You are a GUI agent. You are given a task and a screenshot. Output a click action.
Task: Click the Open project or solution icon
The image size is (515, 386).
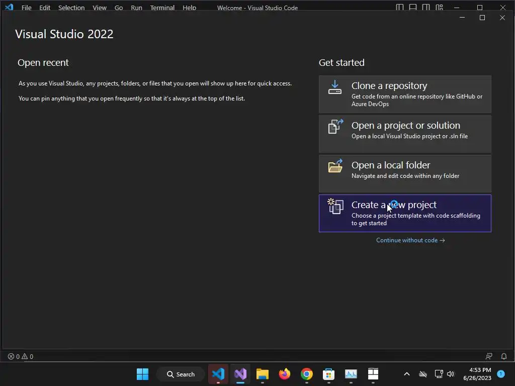click(x=335, y=126)
